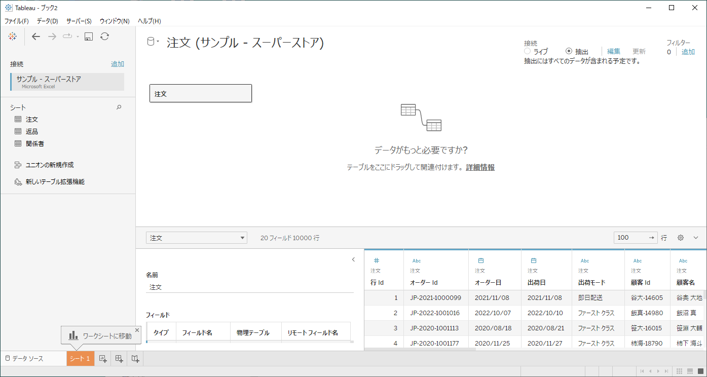Collapse the metadata panel arrow

pos(353,259)
